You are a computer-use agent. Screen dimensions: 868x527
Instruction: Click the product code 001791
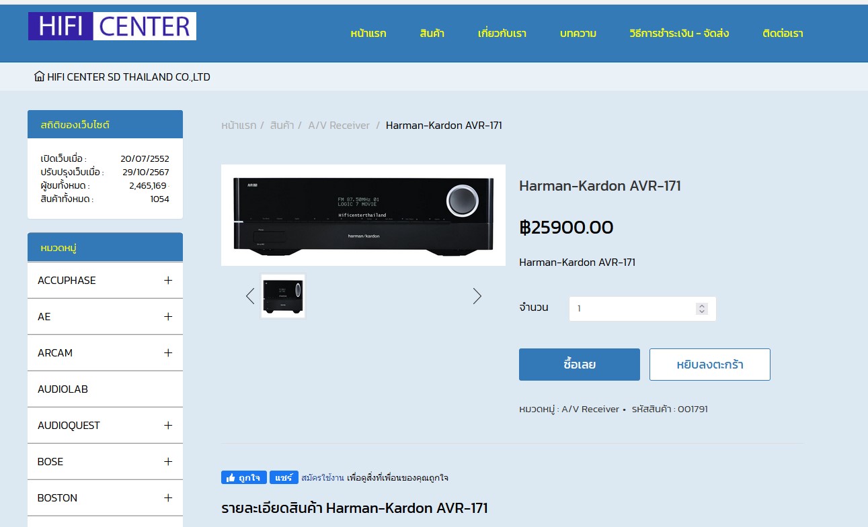(693, 409)
